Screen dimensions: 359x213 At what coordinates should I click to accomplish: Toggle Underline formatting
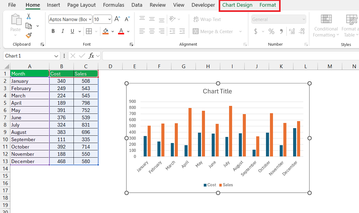tap(72, 31)
